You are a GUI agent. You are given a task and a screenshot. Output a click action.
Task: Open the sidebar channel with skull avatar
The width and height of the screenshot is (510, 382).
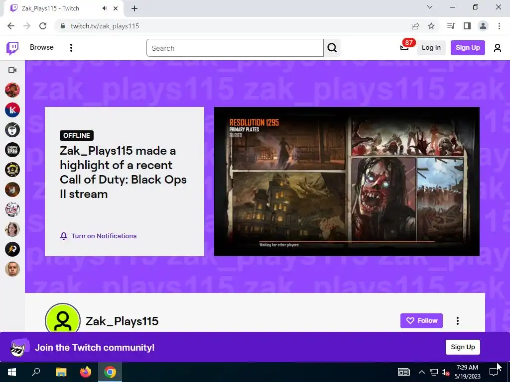click(12, 130)
